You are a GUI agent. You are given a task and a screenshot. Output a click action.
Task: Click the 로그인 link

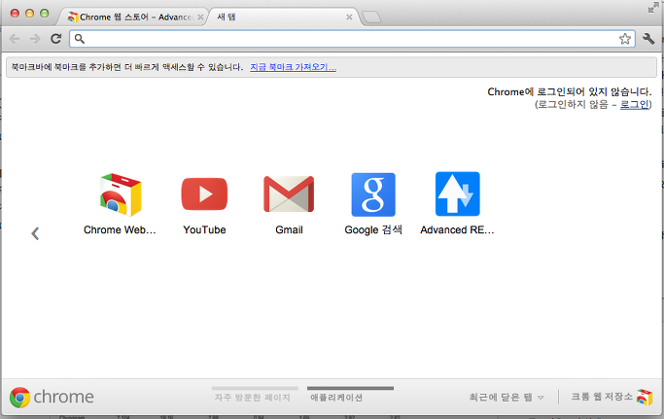(635, 104)
